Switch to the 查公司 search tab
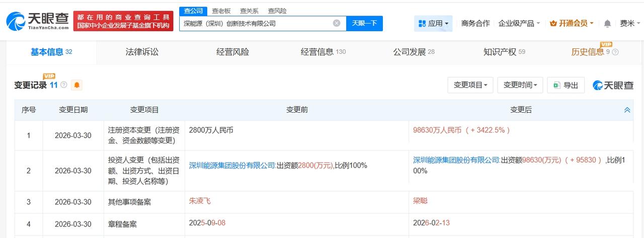Image resolution: width=644 pixels, height=238 pixels. pos(193,11)
